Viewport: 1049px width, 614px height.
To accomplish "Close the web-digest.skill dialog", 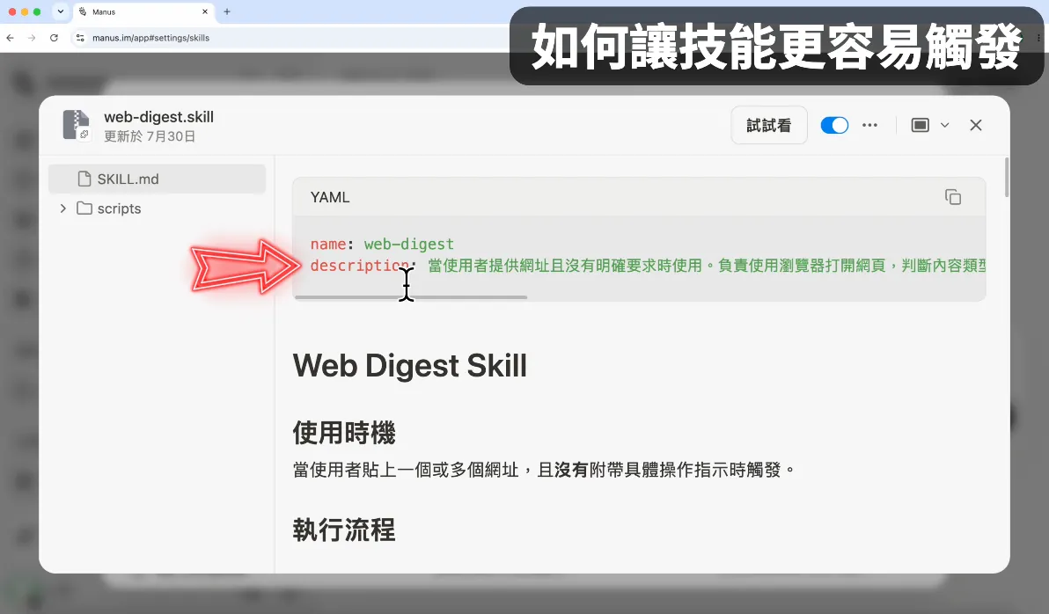I will [x=975, y=125].
